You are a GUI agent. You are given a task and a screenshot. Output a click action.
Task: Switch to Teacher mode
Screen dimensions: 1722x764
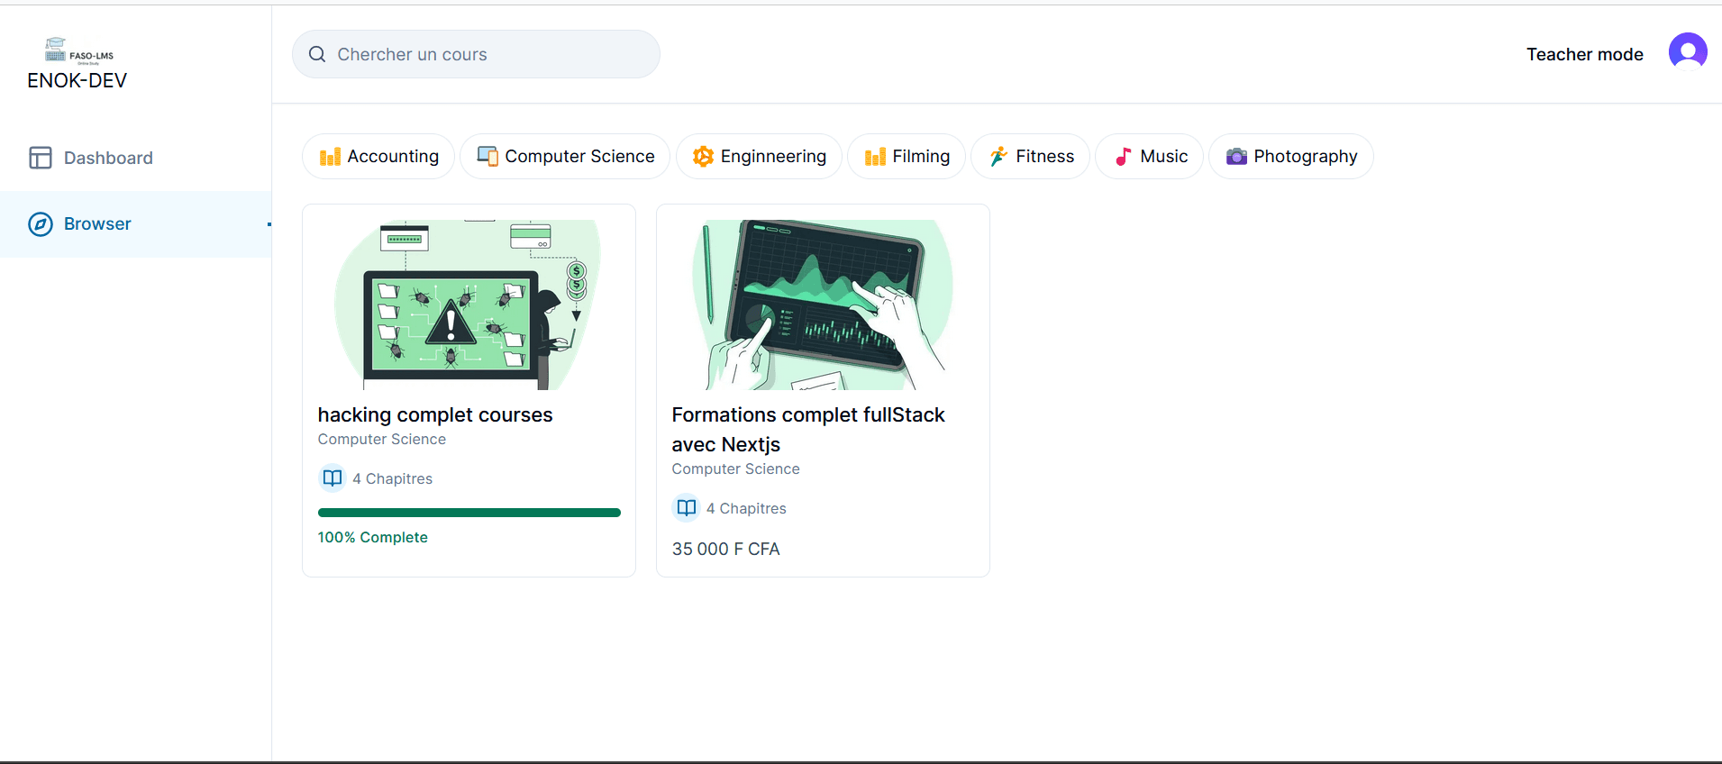tap(1584, 55)
